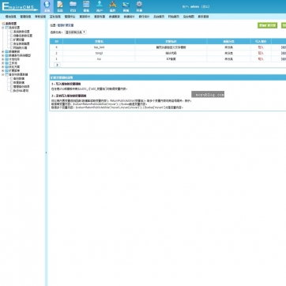
Task: Click the logout link beside admin
Action: [205, 7]
